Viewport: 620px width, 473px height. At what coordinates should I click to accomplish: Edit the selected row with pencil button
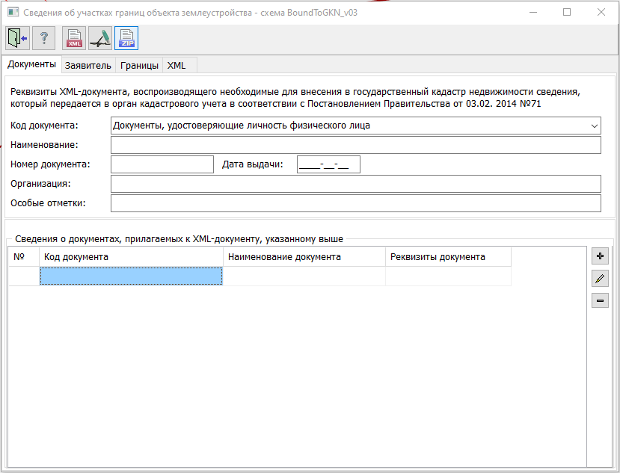[x=599, y=279]
